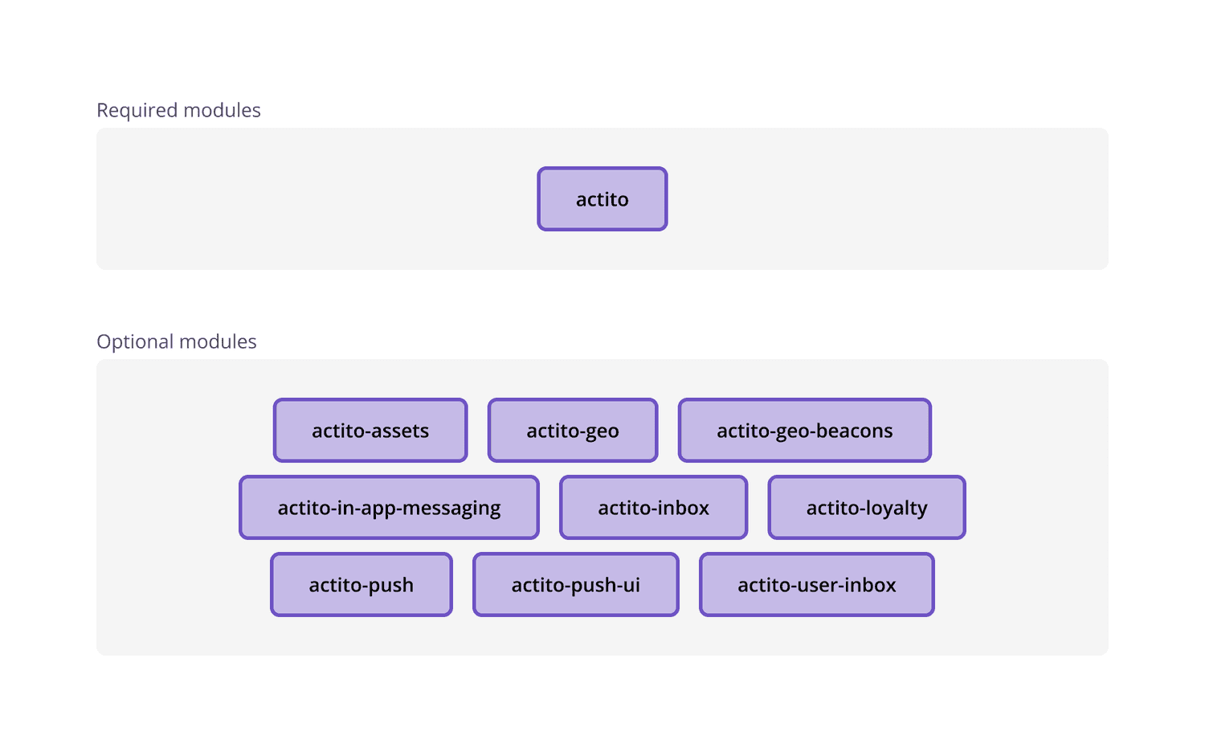Click the "Required modules" heading

click(x=178, y=110)
